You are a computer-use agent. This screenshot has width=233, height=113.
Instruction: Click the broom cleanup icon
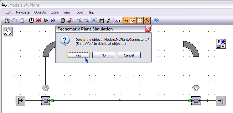pyautogui.click(x=70, y=20)
